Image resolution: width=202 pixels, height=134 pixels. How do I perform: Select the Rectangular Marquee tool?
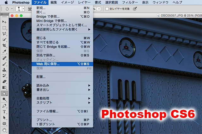4,28
